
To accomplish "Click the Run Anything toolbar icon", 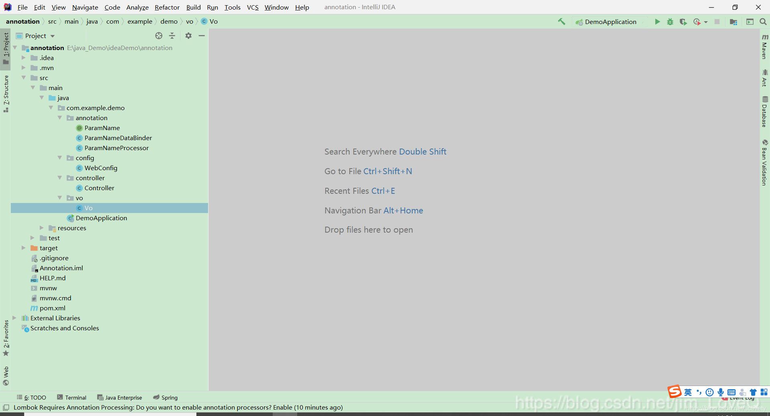I will click(x=750, y=22).
